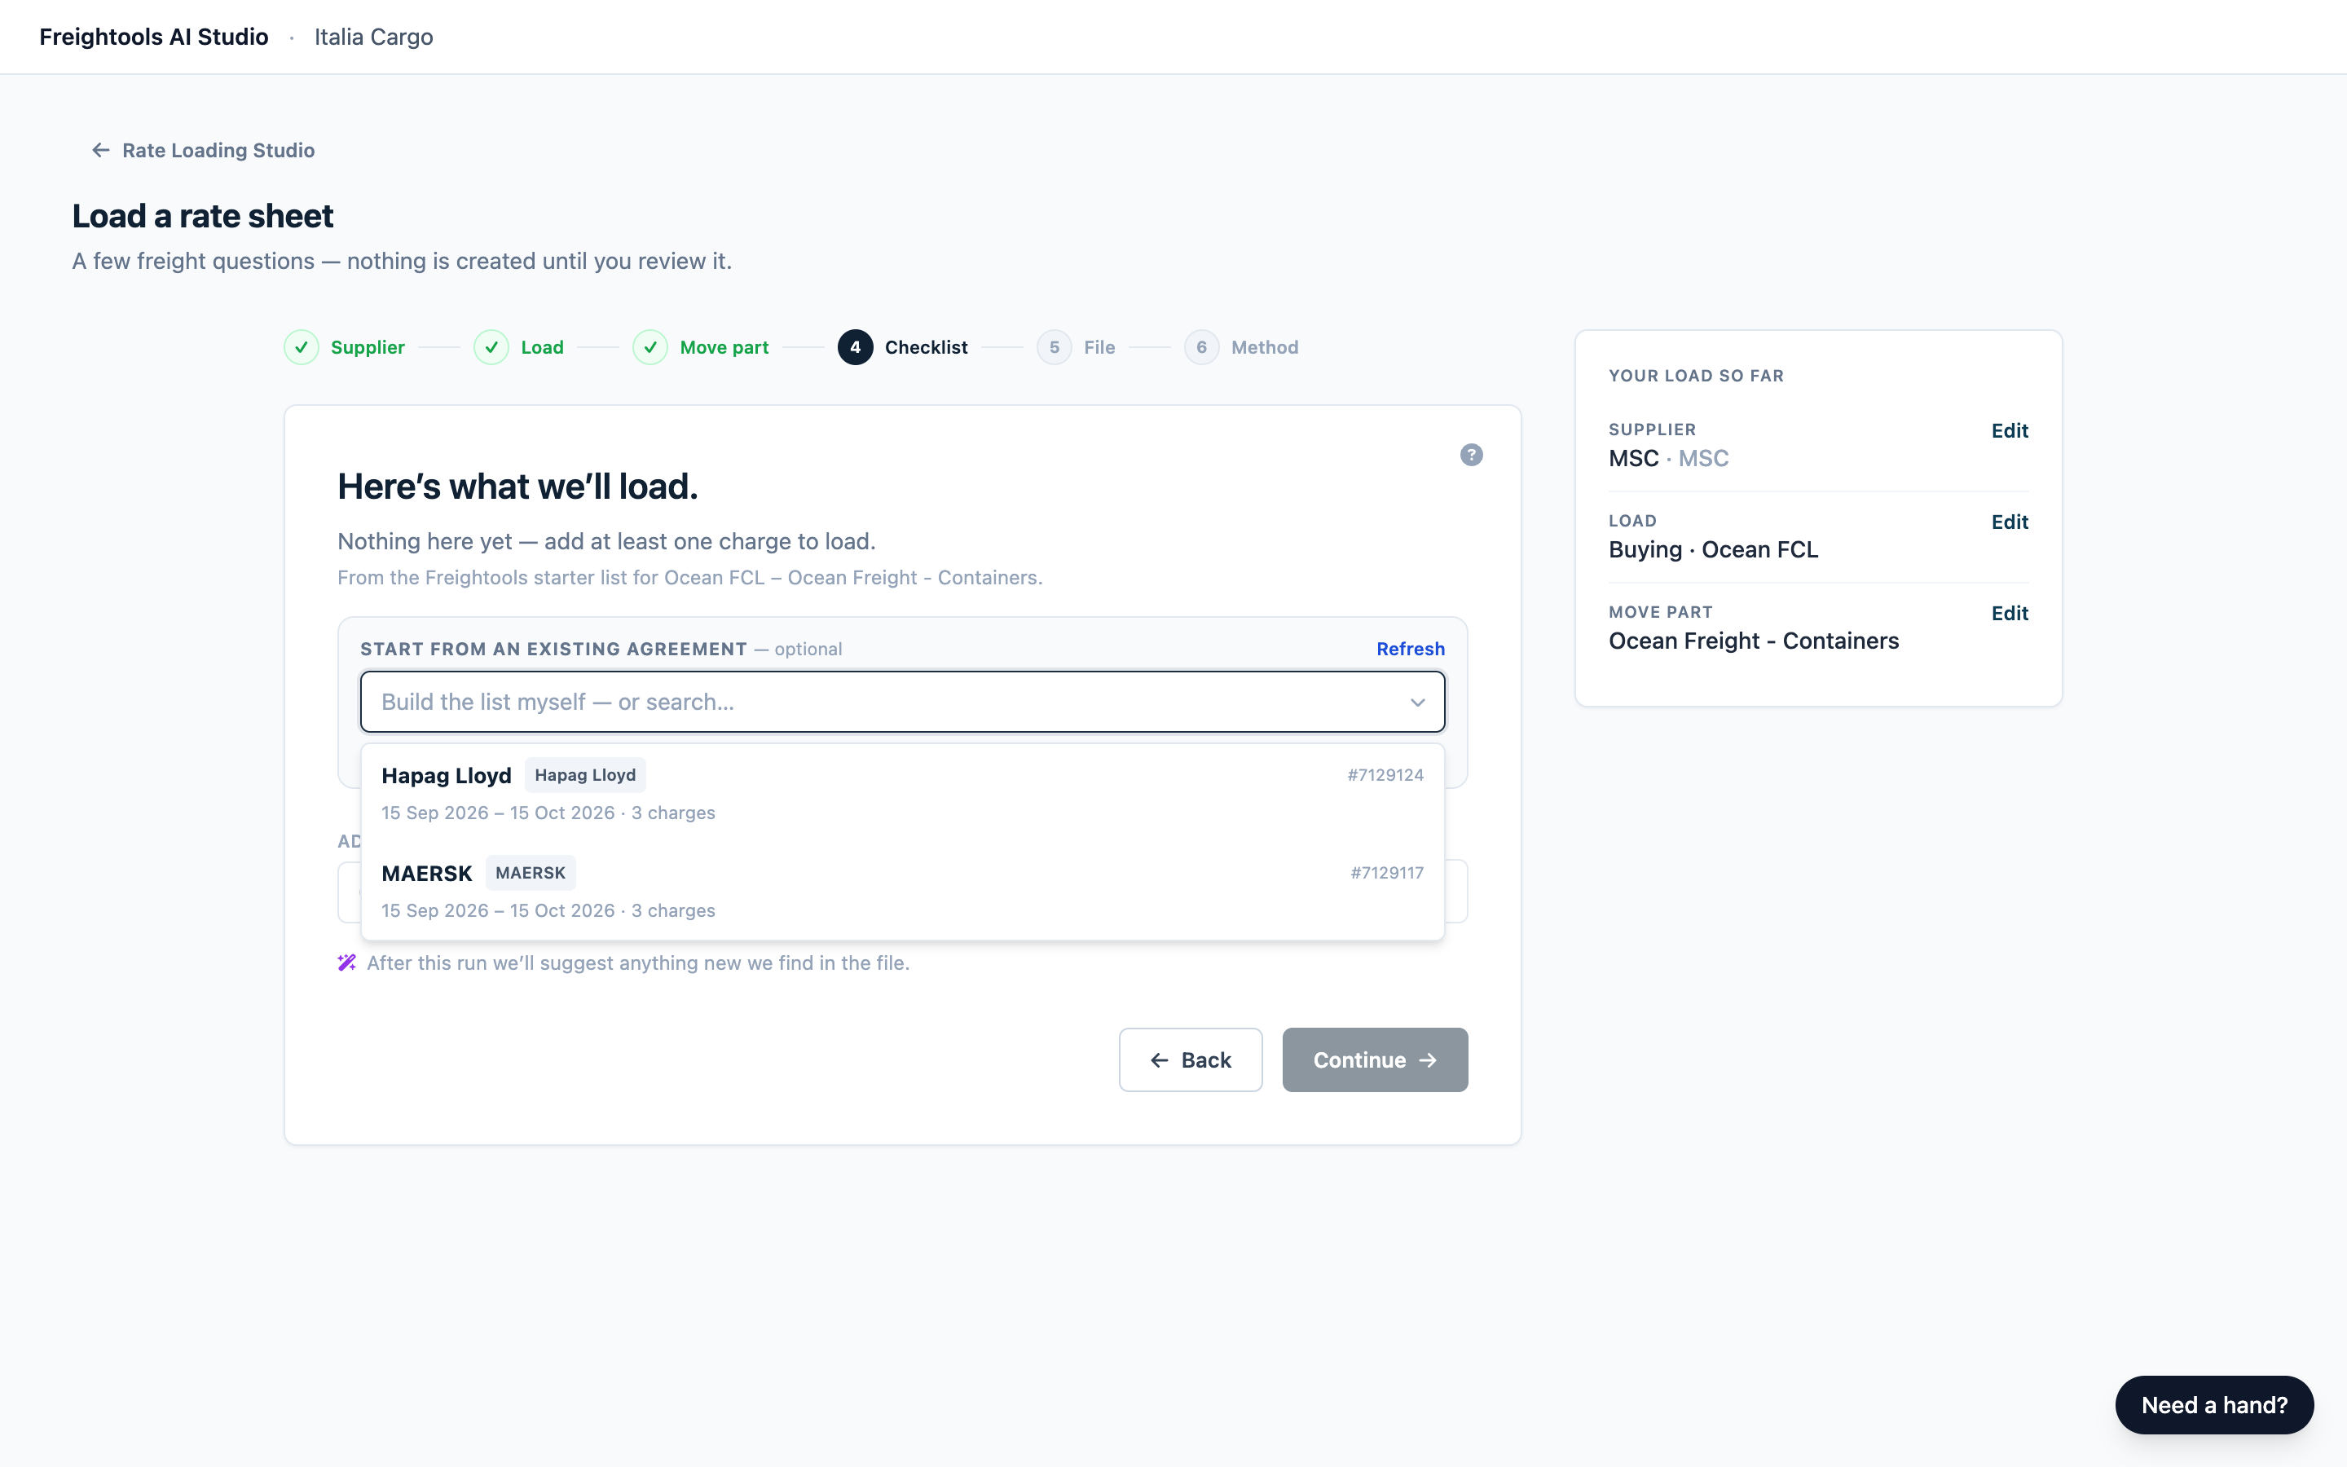Screen dimensions: 2347x1467
Task: Go to the Supplier step label
Action: 368,347
